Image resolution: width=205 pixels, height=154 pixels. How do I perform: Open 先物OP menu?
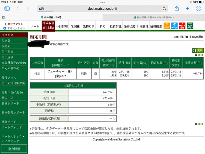pyautogui.click(x=89, y=26)
